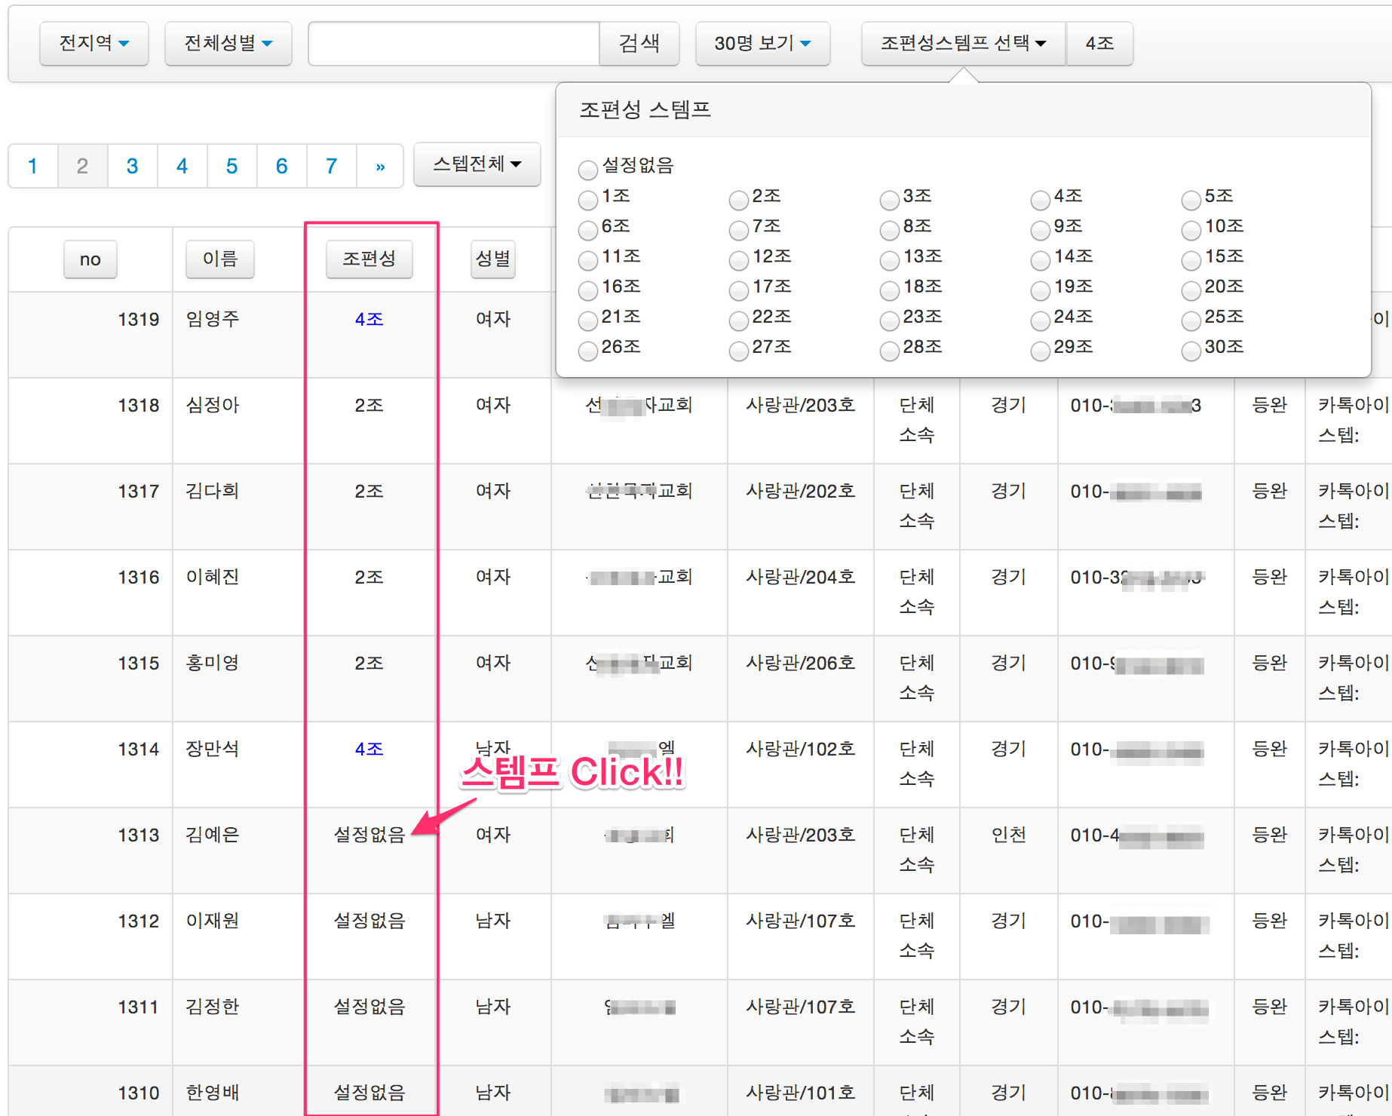
Task: Sort by the 이름 column header
Action: 220,259
